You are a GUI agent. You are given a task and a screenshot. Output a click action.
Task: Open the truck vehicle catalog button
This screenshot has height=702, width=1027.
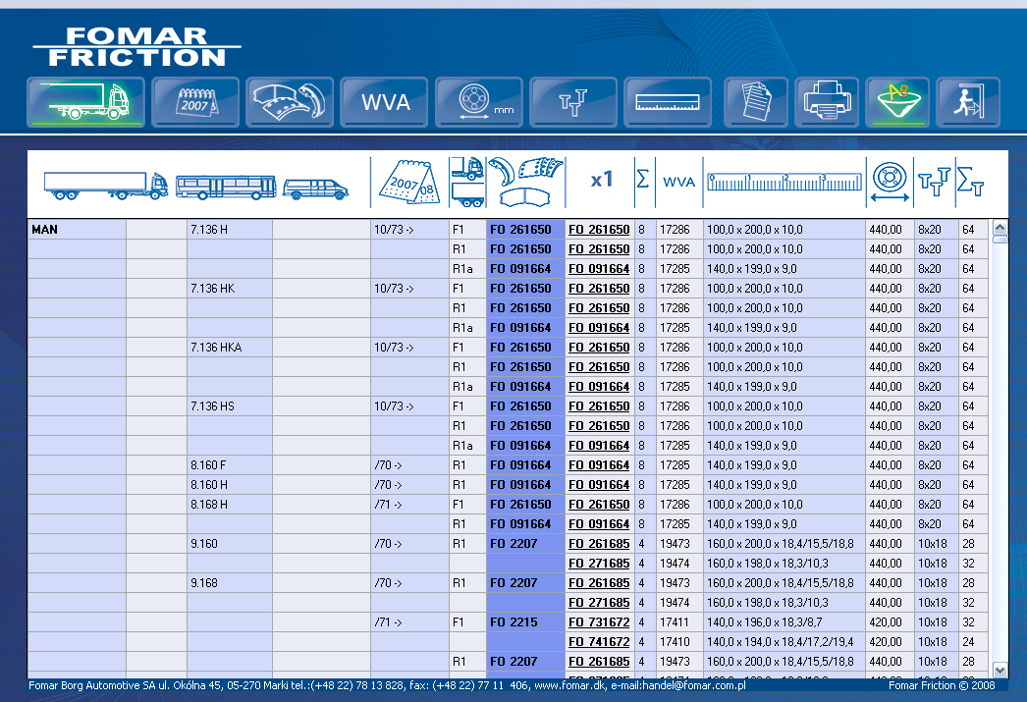coord(85,102)
